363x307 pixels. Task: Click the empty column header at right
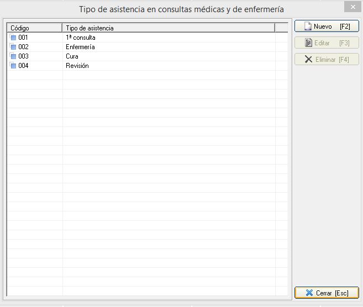coord(281,28)
